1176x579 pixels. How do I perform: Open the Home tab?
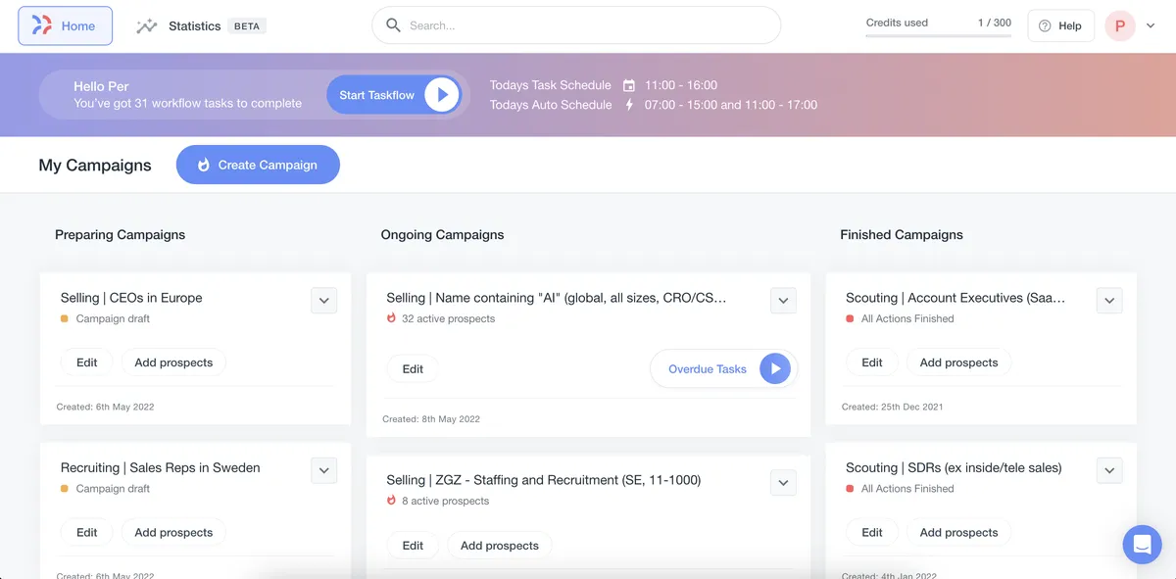[66, 26]
